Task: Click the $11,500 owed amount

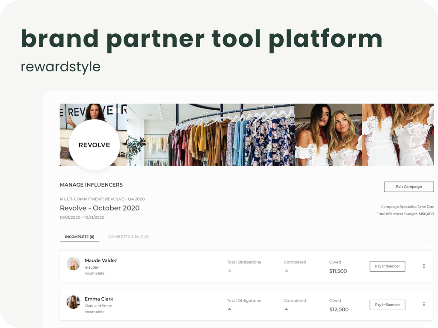Action: coord(338,271)
